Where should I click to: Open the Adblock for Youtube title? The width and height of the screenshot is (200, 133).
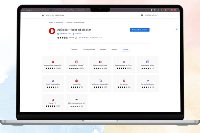(x=77, y=65)
